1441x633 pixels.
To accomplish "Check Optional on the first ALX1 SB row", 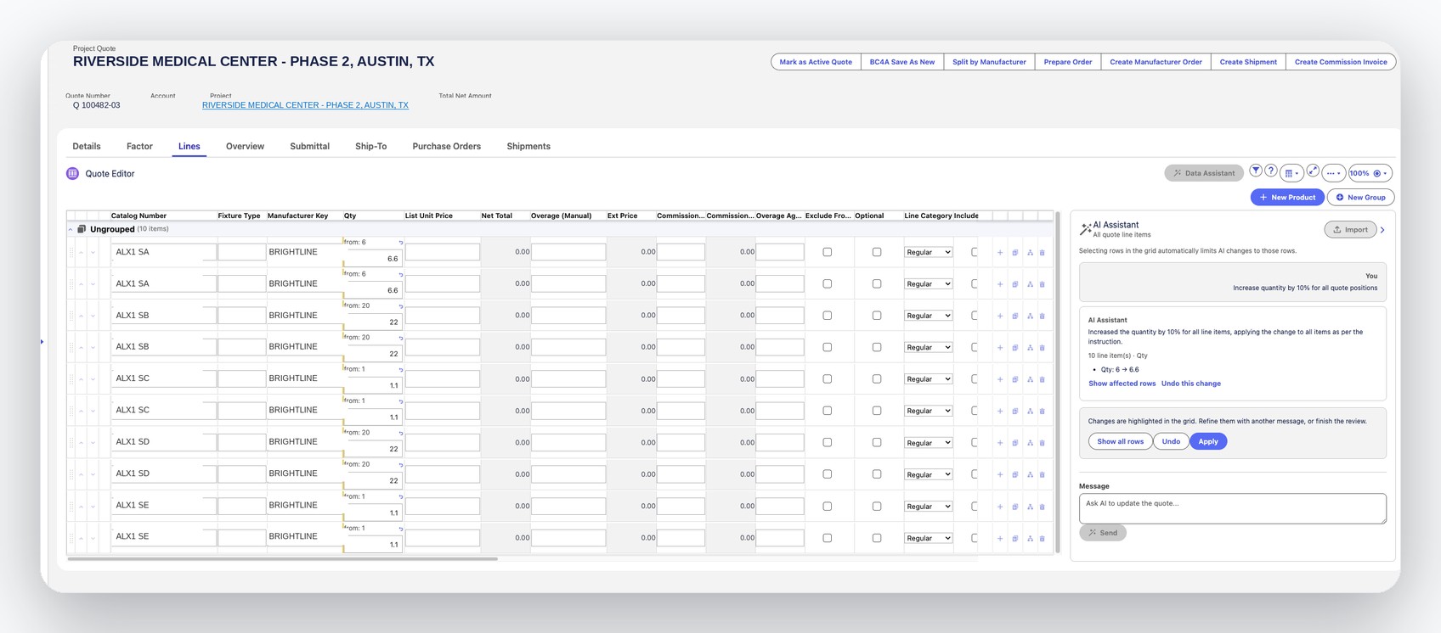I will (877, 316).
